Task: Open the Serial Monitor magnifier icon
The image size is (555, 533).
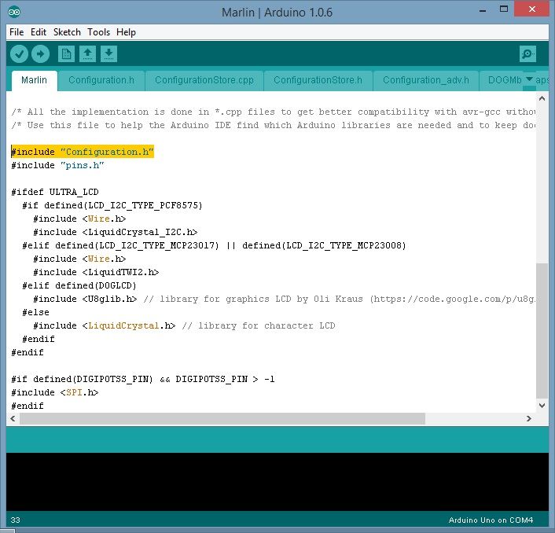Action: (x=527, y=54)
